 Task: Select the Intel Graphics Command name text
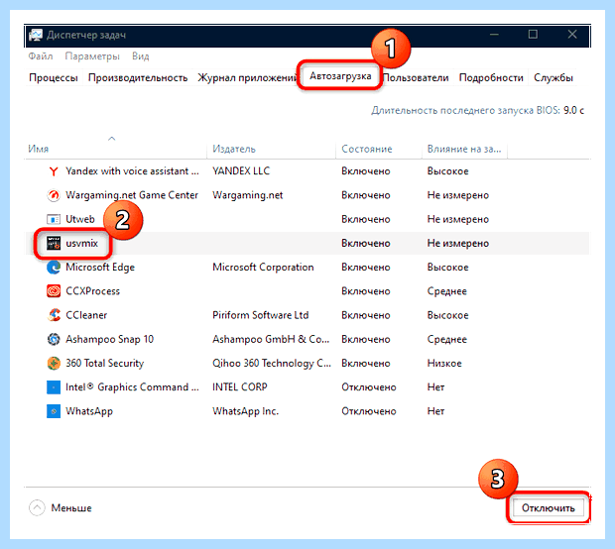[x=132, y=387]
